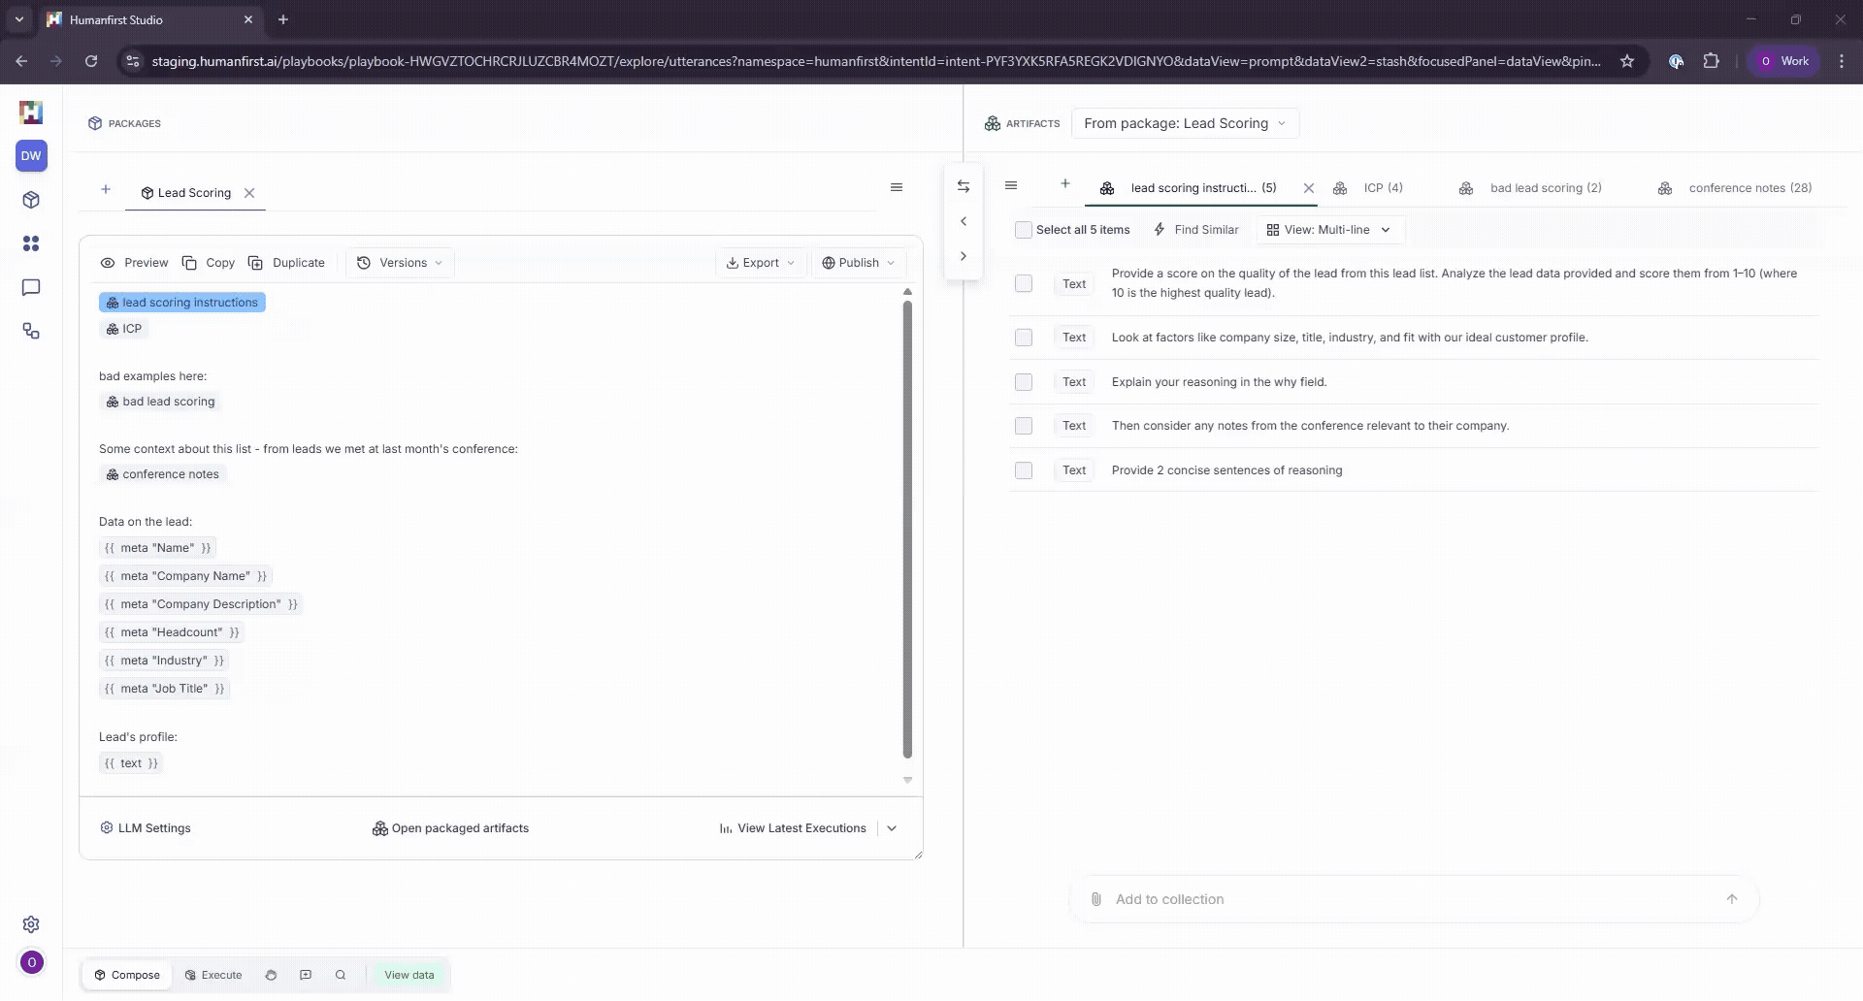Open the people grid icon in sidebar

31,243
